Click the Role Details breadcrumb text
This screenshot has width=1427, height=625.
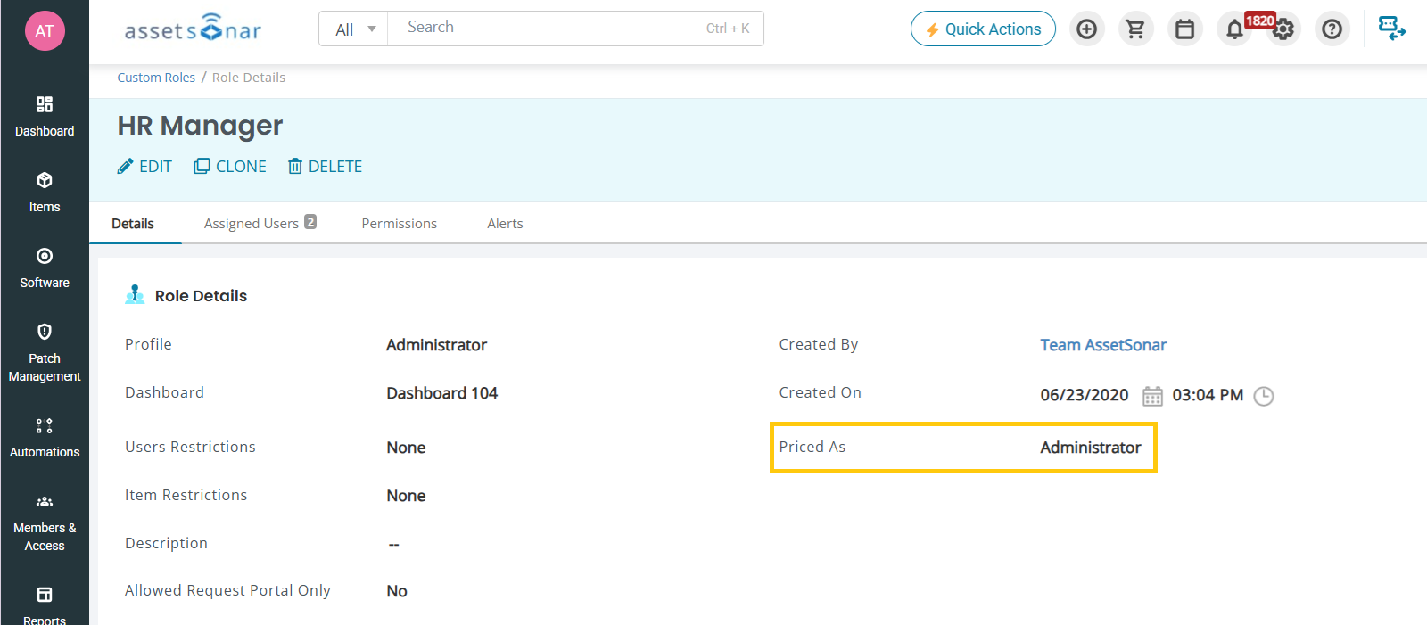[x=249, y=78]
